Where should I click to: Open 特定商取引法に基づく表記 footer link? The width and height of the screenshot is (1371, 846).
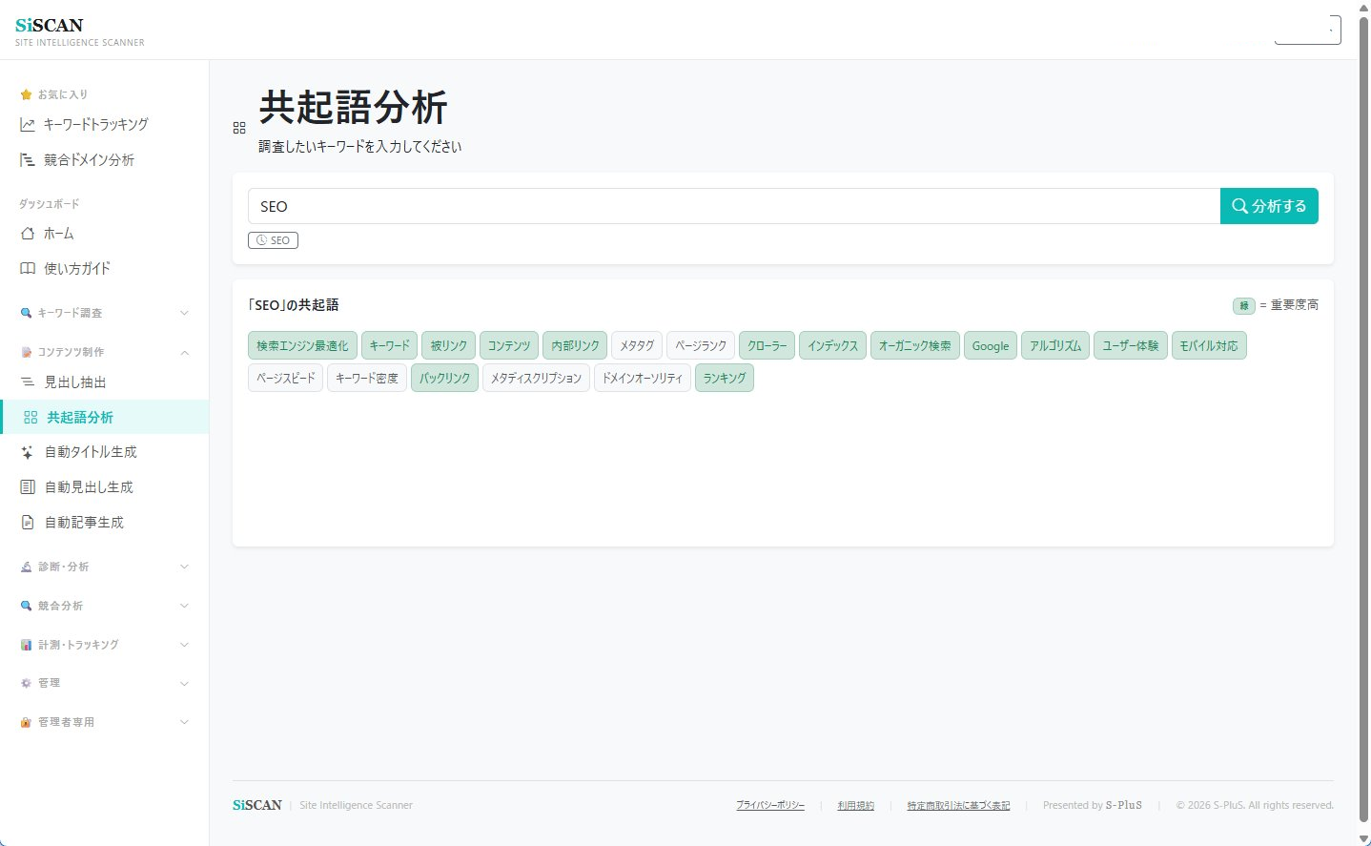tap(958, 806)
